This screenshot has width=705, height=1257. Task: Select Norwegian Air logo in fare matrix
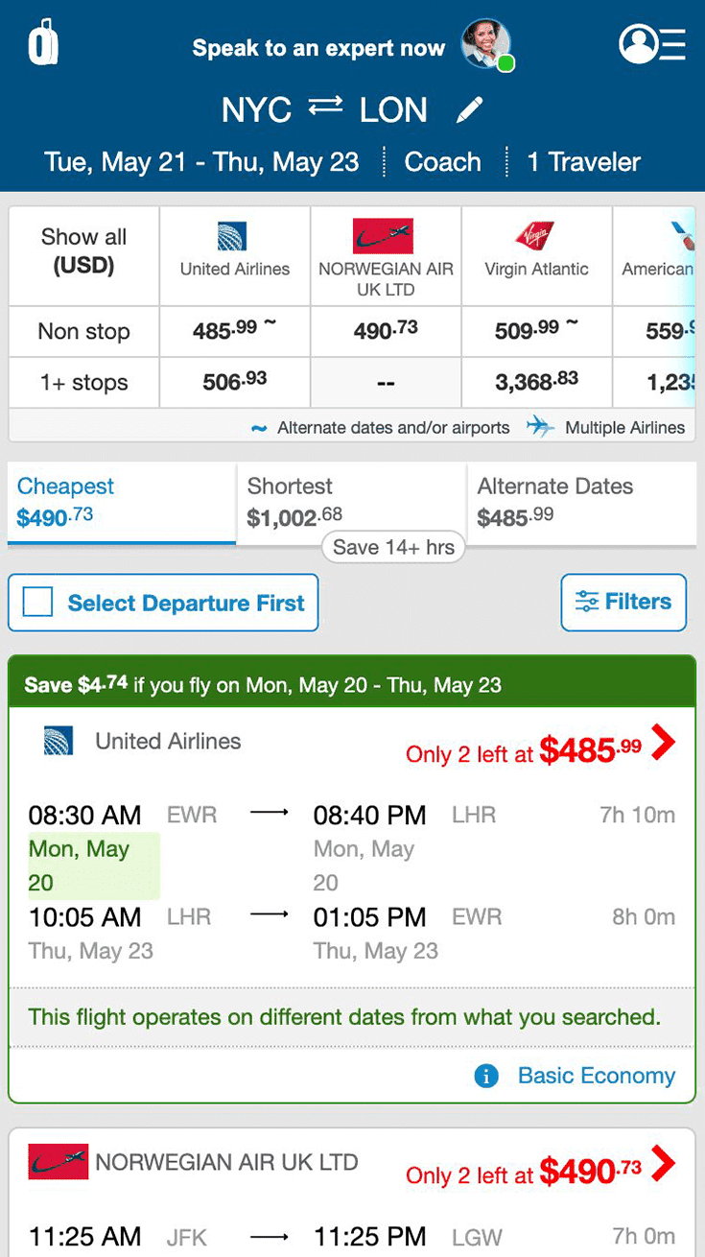pos(383,235)
